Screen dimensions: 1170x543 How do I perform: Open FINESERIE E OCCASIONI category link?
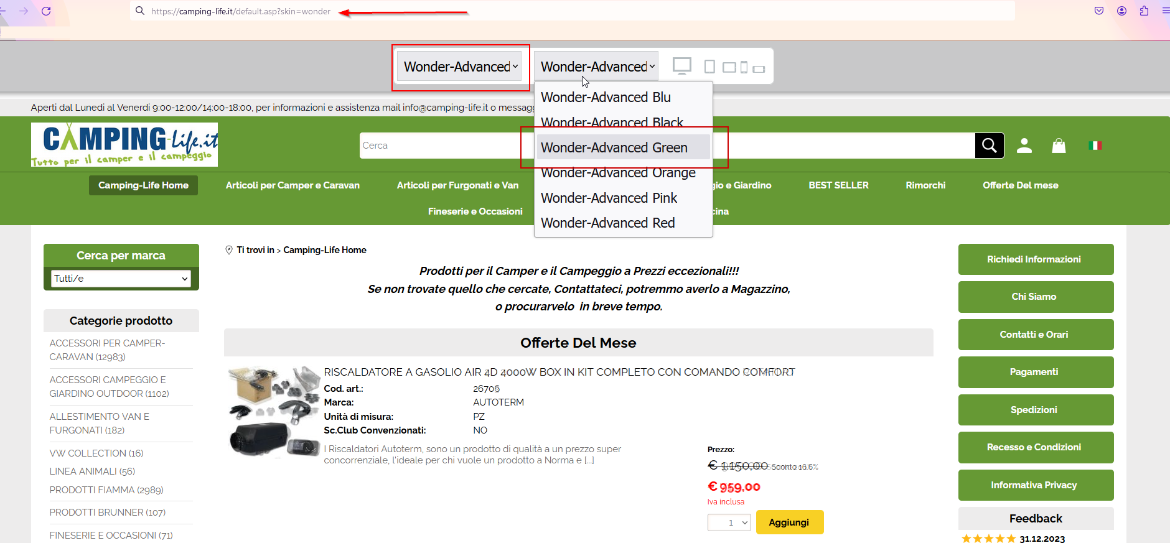[x=111, y=536]
